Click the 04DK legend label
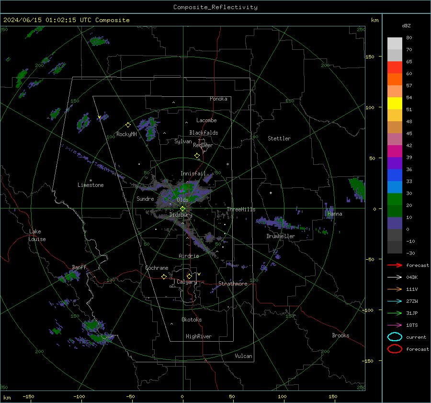 click(412, 277)
